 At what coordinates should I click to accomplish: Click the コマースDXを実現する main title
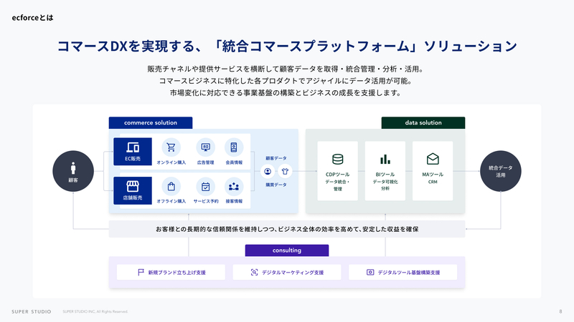pyautogui.click(x=287, y=46)
